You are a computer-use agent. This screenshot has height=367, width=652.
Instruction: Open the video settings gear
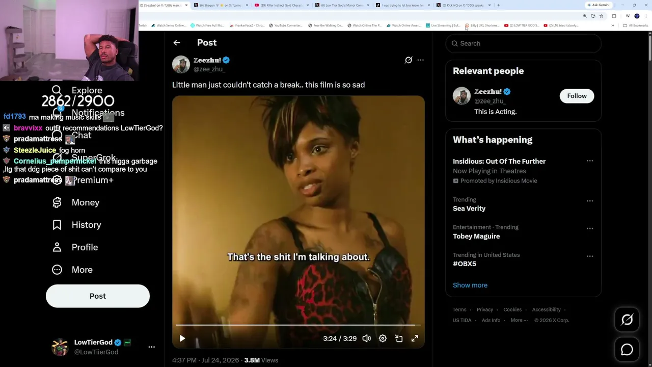click(x=383, y=338)
